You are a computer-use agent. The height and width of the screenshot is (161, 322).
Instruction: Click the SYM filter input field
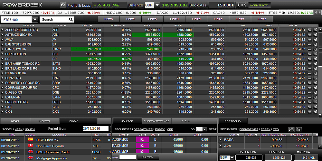pyautogui.click(x=128, y=157)
